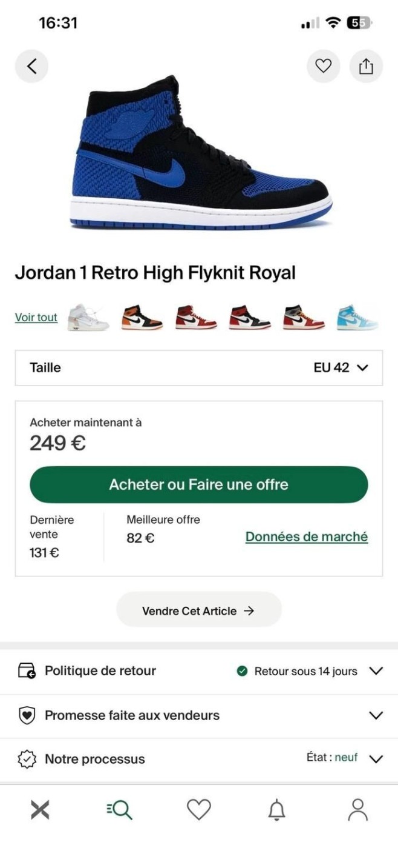Viewport: 398px width, 862px height.
Task: Open the StockX home tab icon
Action: (x=40, y=809)
